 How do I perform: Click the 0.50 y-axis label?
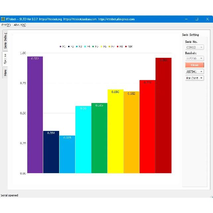tap(23, 113)
